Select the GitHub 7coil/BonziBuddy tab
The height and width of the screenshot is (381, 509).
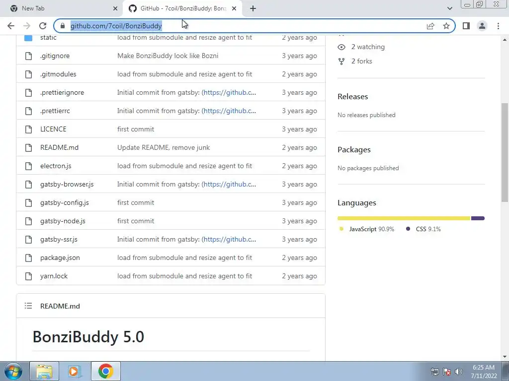182,8
